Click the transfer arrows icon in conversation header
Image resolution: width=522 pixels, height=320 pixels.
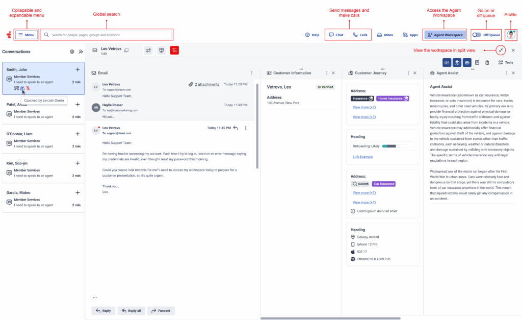pos(148,50)
